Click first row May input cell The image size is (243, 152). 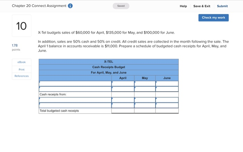coord(145,84)
